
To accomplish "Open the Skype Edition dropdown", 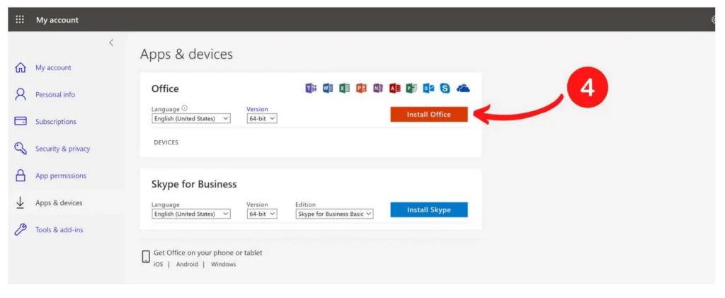I will point(334,214).
